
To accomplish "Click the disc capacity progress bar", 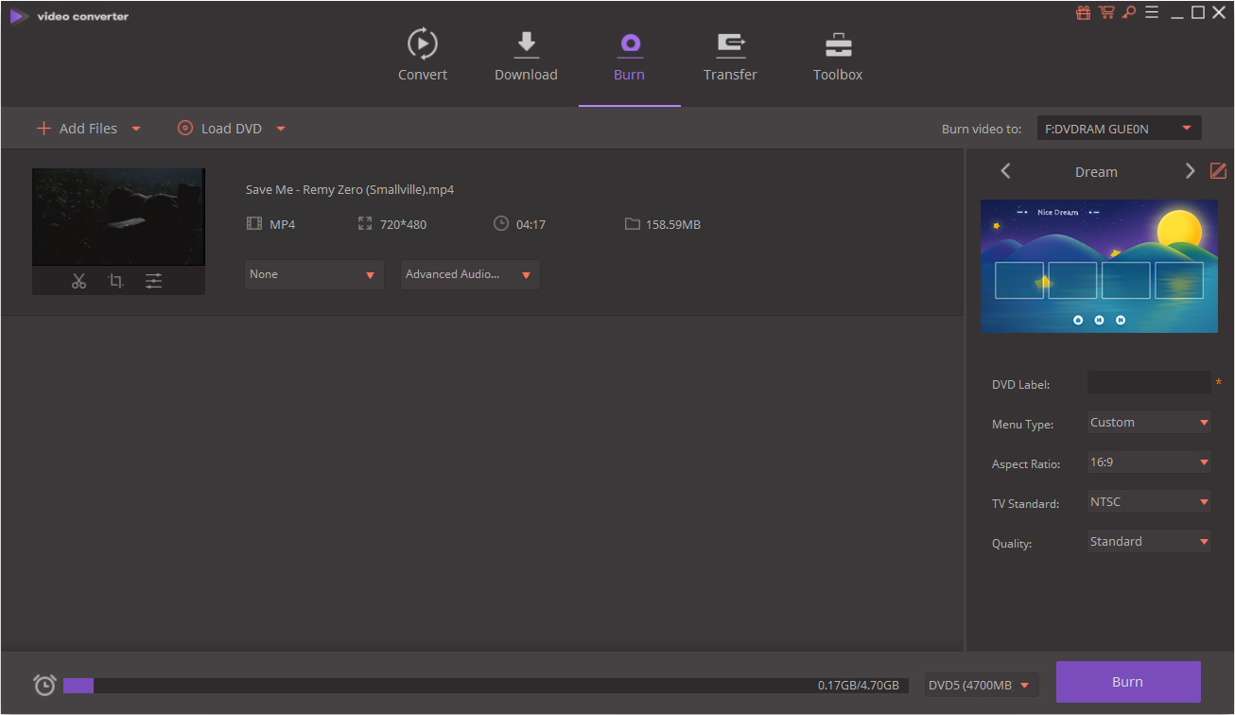I will pyautogui.click(x=486, y=686).
